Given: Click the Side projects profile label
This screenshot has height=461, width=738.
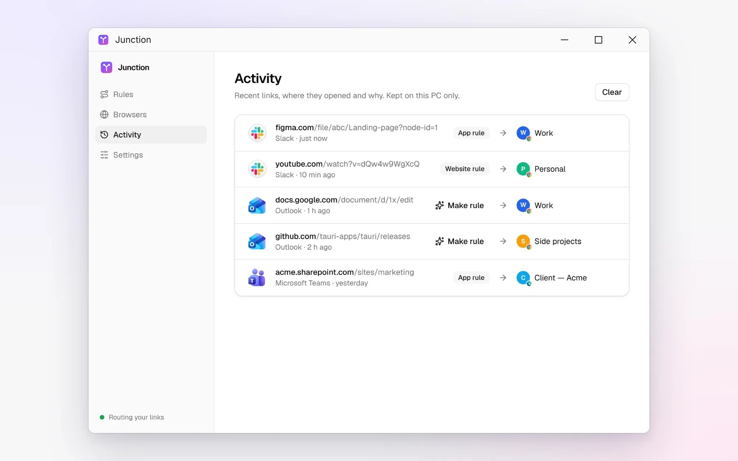Looking at the screenshot, I should click(558, 241).
